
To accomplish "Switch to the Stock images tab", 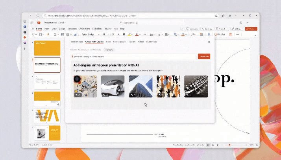I will coord(76,41).
